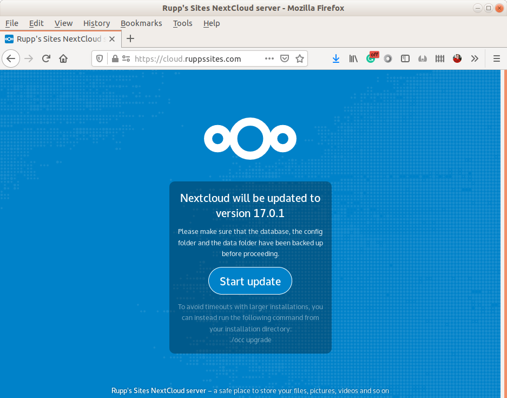Click the './occ upgrade' command text

[251, 340]
